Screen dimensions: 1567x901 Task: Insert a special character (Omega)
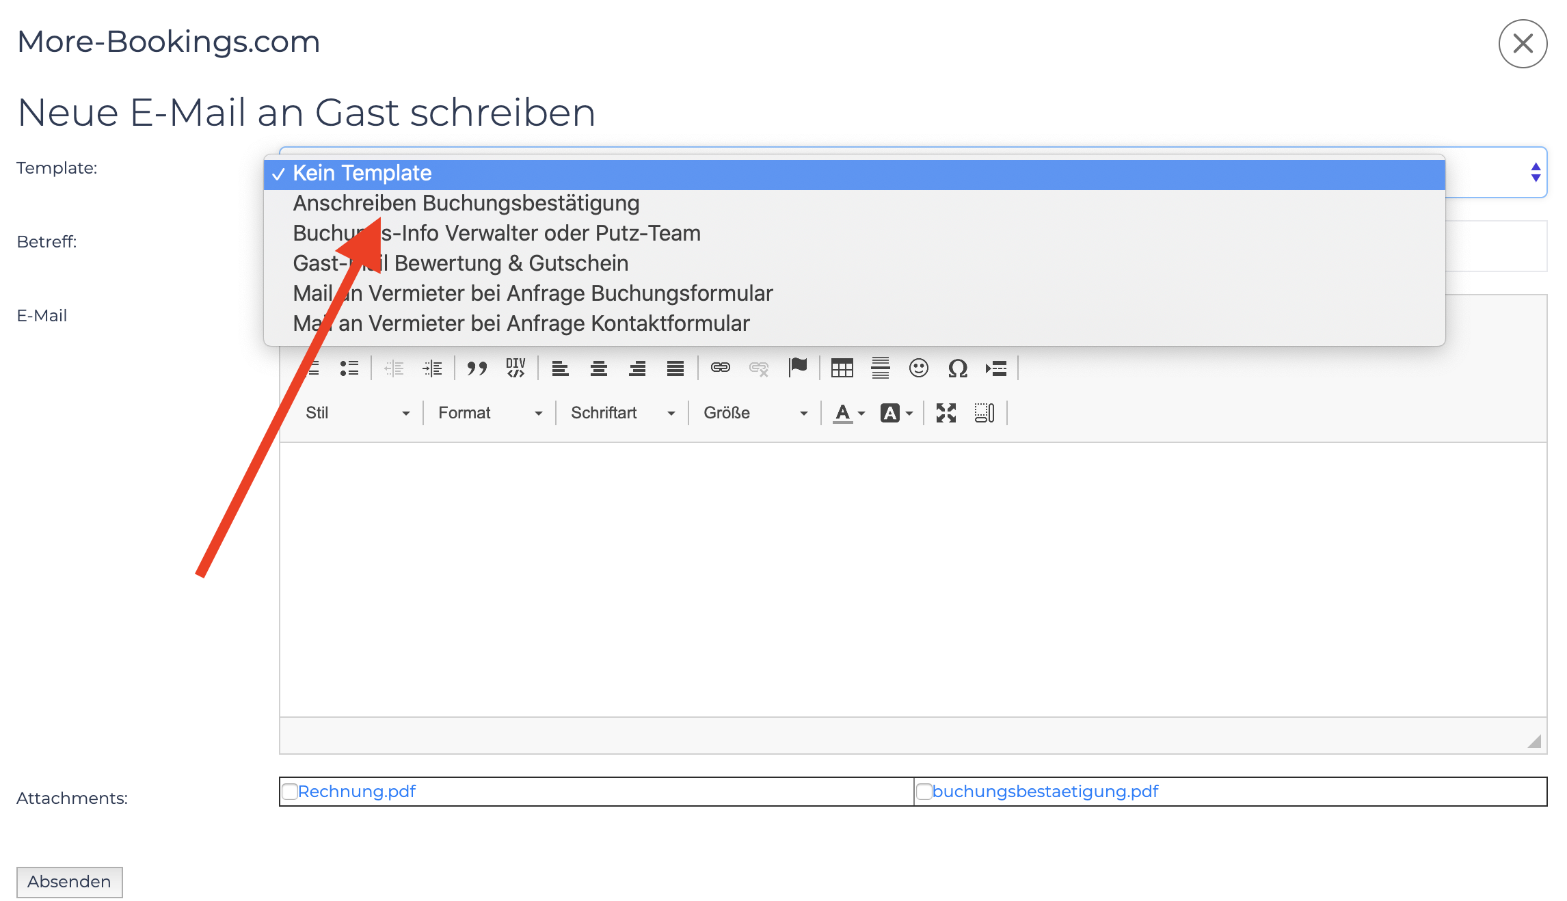tap(958, 368)
